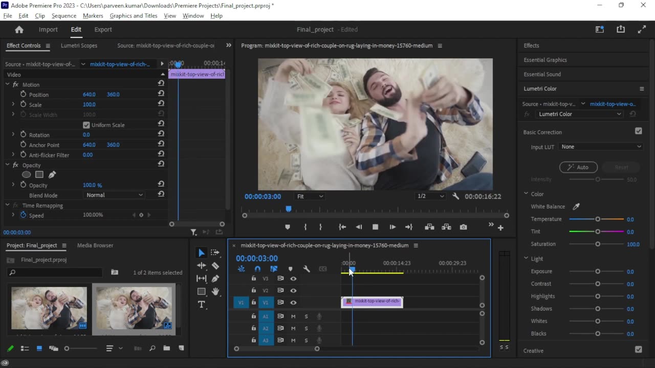The image size is (655, 368).
Task: Open timeline display settings wrench
Action: (307, 269)
